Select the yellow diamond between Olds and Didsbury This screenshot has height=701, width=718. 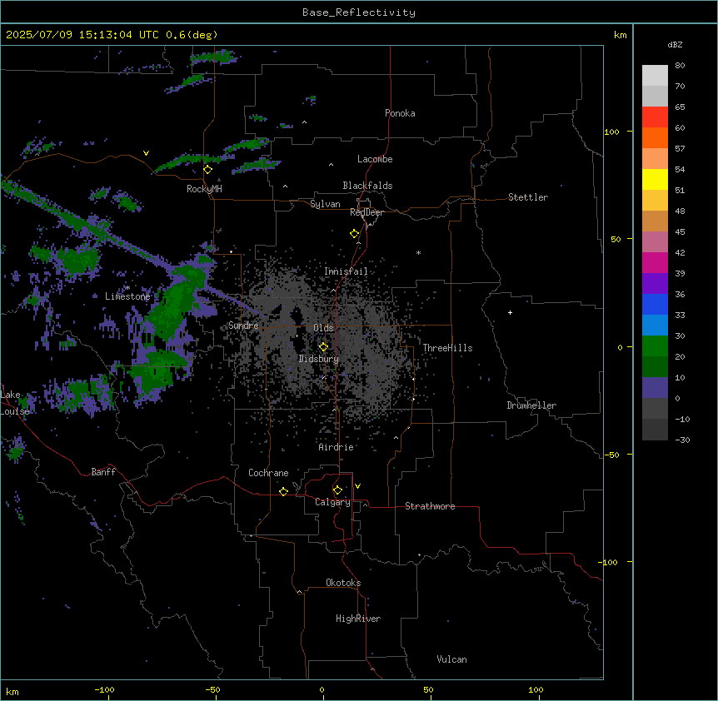click(x=323, y=347)
